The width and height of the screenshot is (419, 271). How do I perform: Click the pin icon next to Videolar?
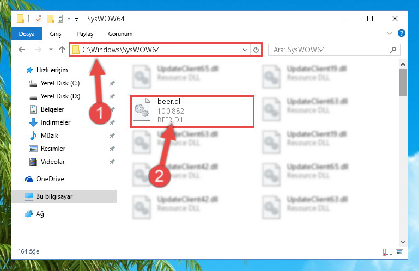[112, 162]
